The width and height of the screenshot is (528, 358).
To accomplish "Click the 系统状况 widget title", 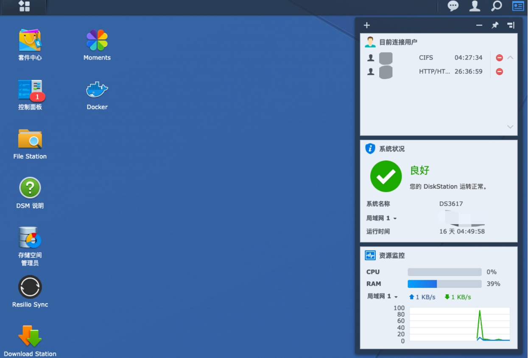I will pyautogui.click(x=392, y=149).
